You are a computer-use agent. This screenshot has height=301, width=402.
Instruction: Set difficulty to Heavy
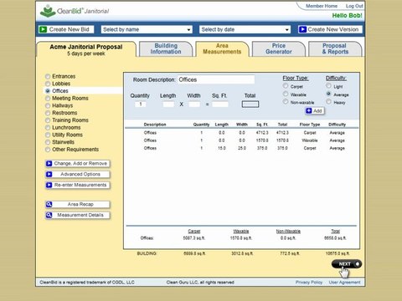[328, 102]
